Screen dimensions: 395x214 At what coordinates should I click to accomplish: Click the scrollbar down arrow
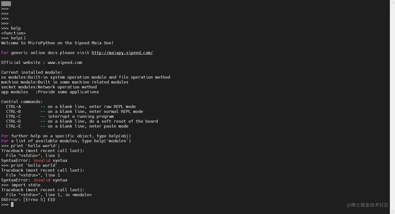click(392, 211)
